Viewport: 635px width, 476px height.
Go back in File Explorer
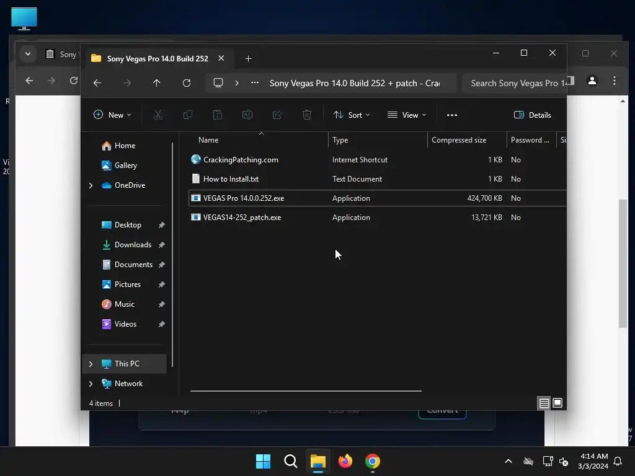97,83
